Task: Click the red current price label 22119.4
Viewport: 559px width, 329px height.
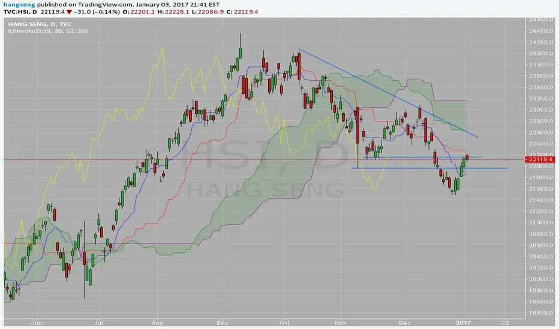Action: point(540,159)
